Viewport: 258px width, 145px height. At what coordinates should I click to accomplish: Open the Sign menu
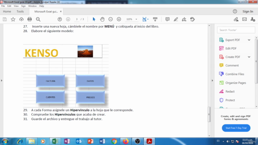click(x=23, y=6)
